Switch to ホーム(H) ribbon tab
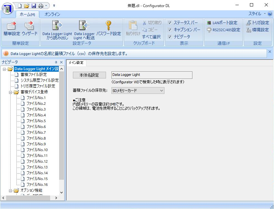 tap(27, 14)
